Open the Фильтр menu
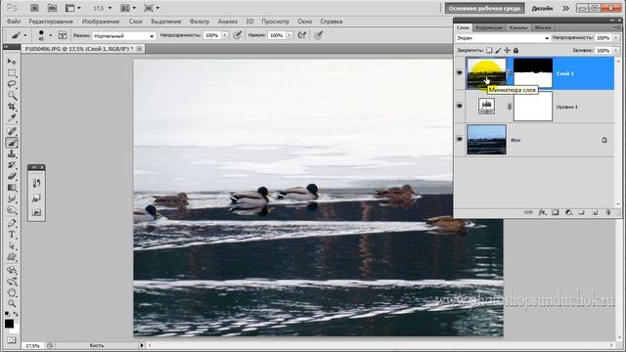The height and width of the screenshot is (352, 626). click(200, 22)
